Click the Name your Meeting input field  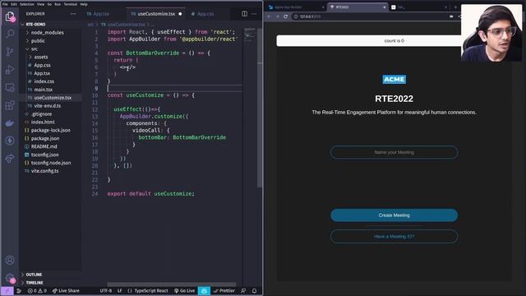pyautogui.click(x=394, y=152)
